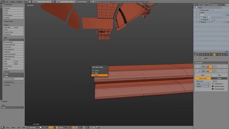Toggle Mirror modifier render camera icon
Viewport: 229px width, 129px height.
click(208, 67)
